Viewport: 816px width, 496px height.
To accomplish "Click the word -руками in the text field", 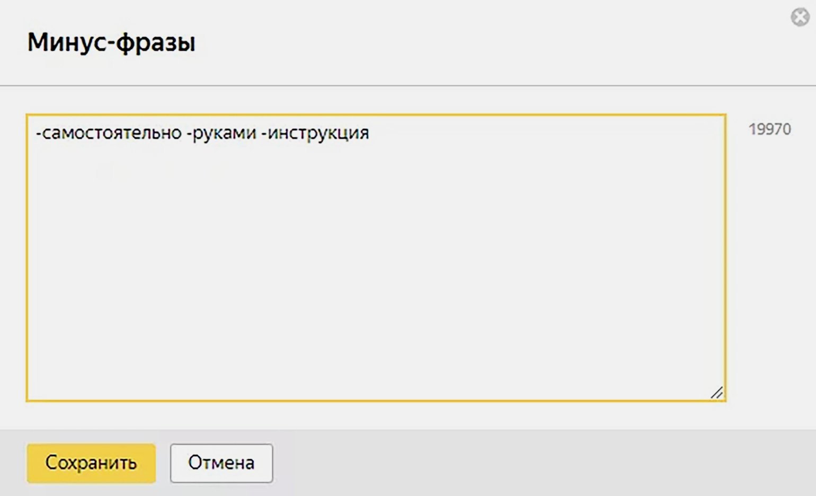I will coord(221,132).
